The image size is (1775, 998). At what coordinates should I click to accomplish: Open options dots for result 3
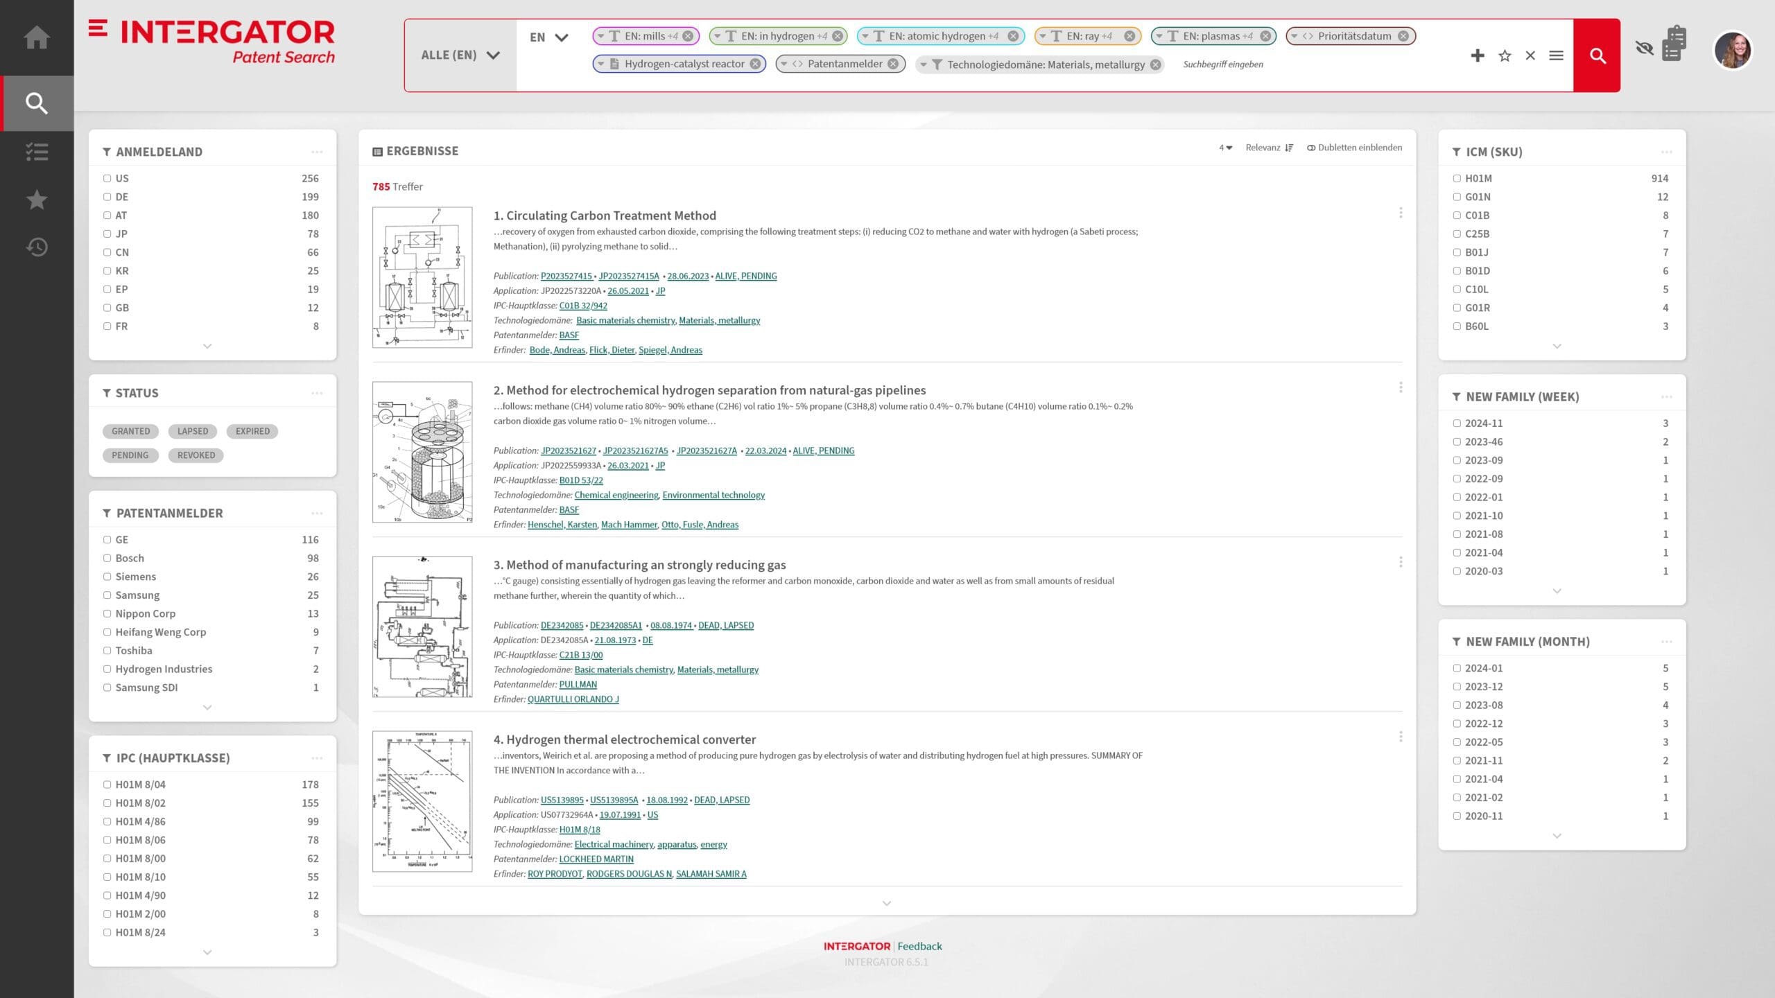(x=1401, y=562)
